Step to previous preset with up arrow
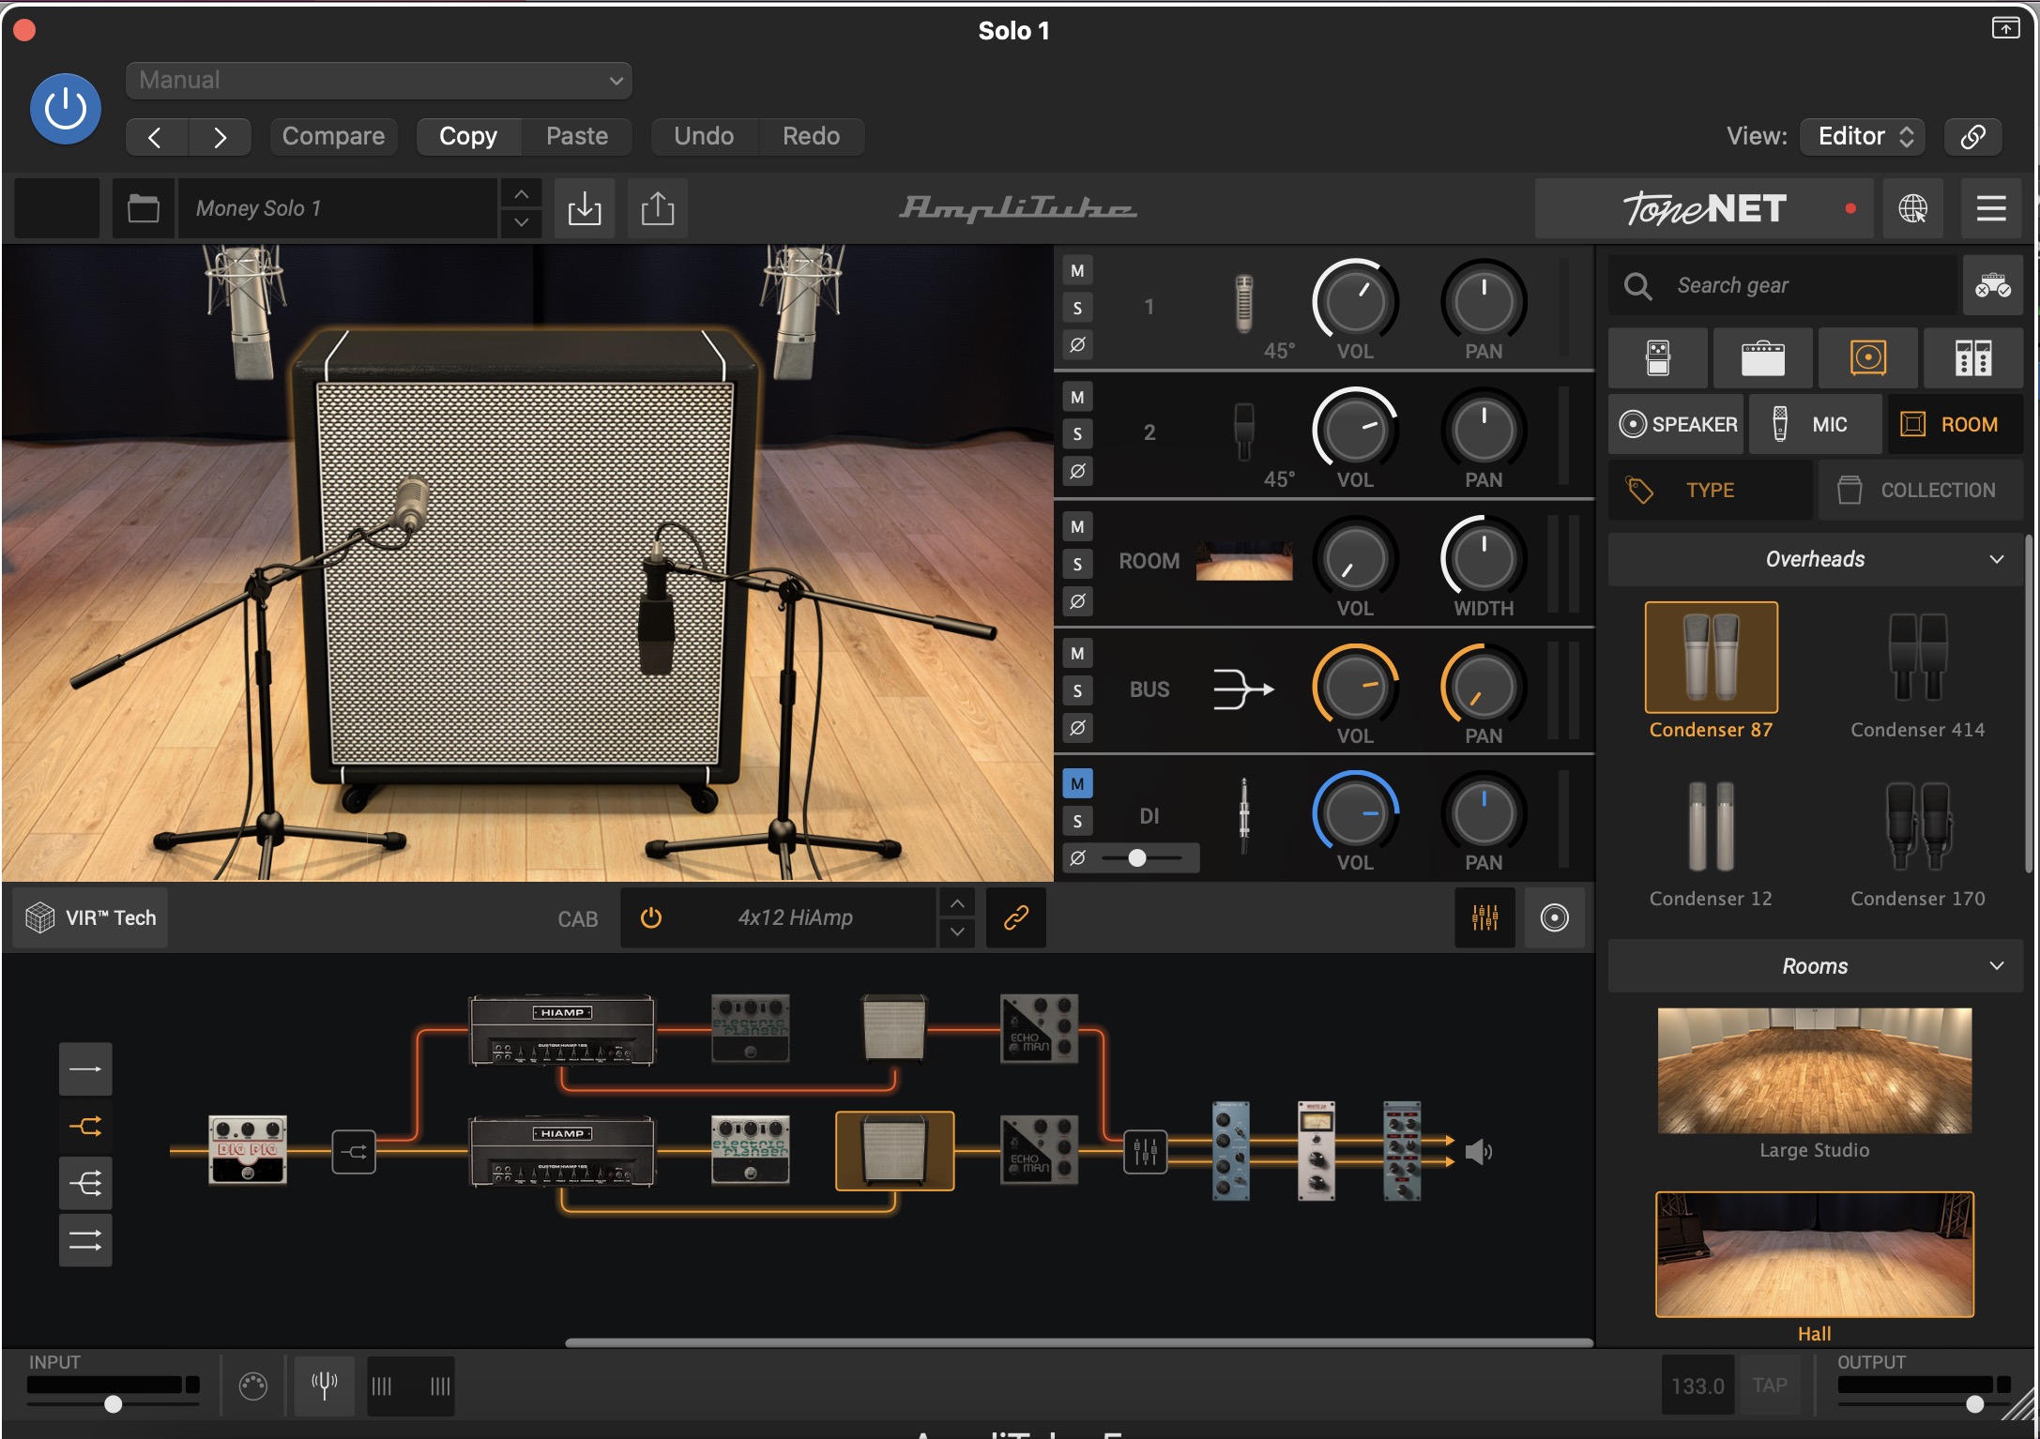The image size is (2040, 1439). coord(521,193)
